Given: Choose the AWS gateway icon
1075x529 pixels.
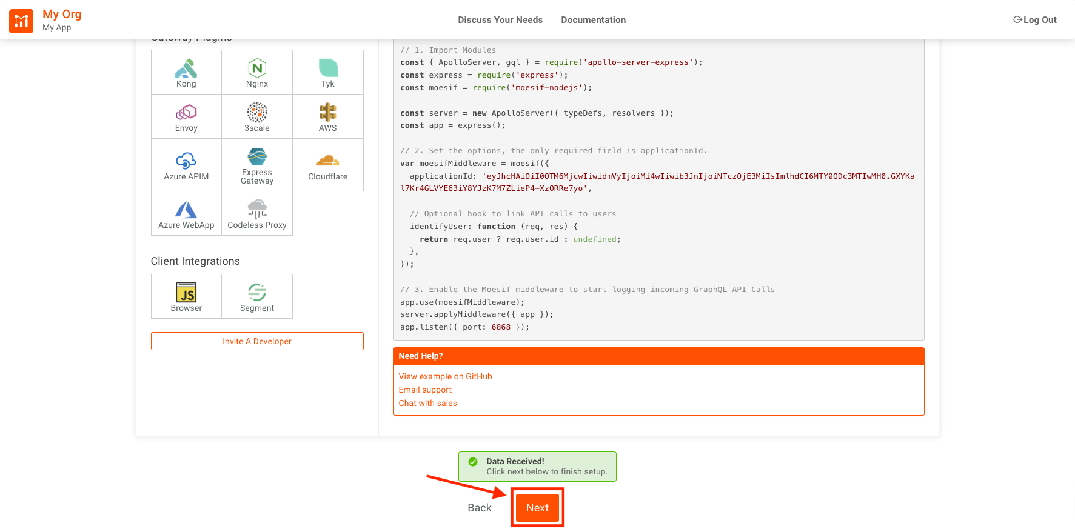Looking at the screenshot, I should [328, 113].
